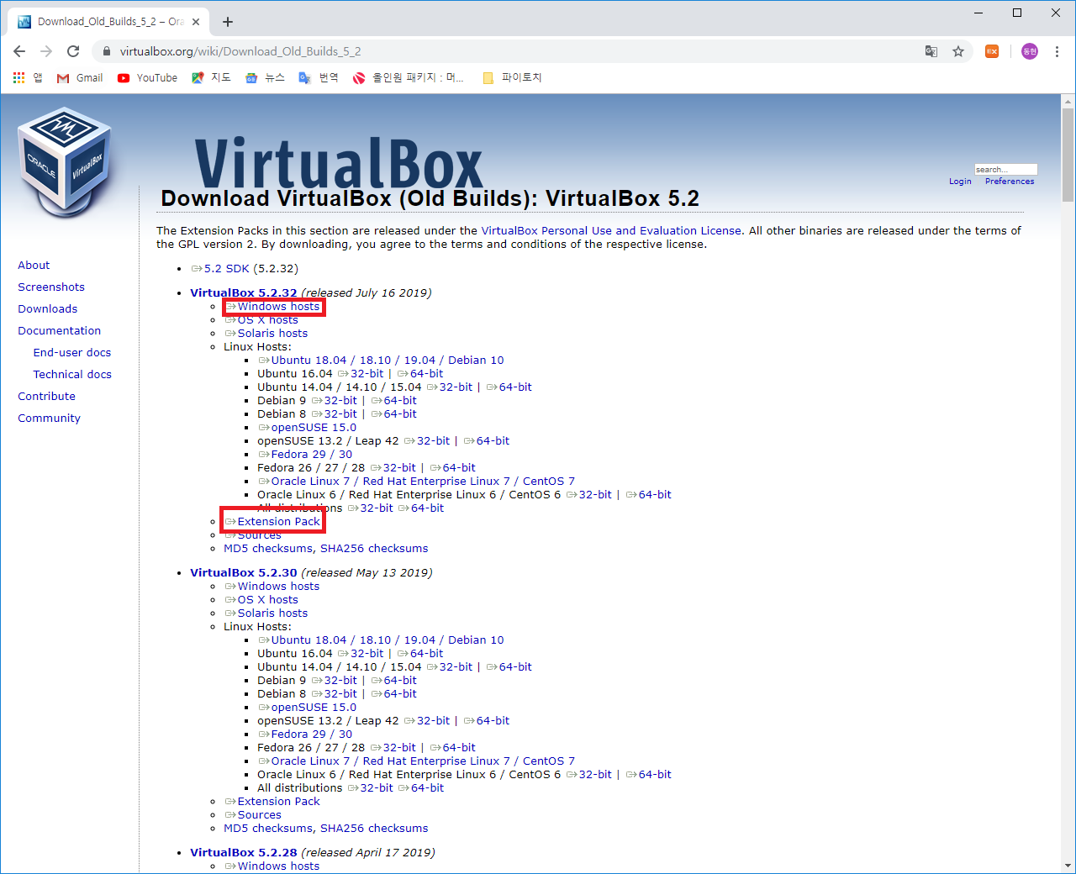Open End-user docs in the sidebar
The width and height of the screenshot is (1076, 874).
(72, 352)
